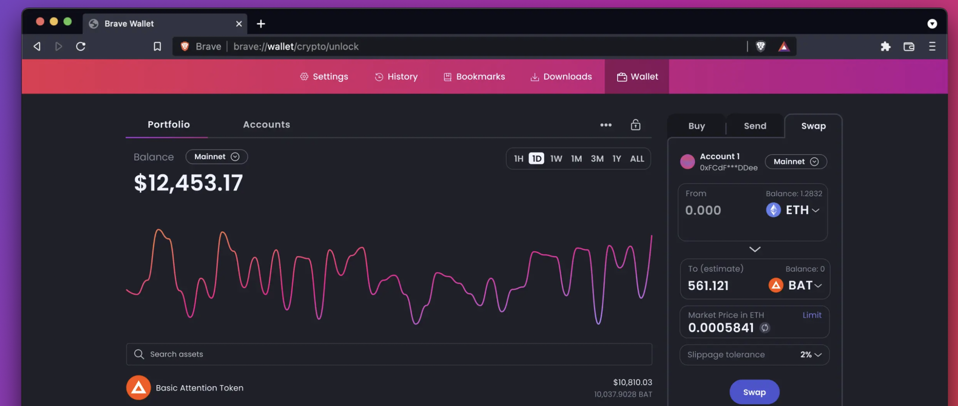Click the address bar URL
Viewport: 958px width, 406px height.
296,47
